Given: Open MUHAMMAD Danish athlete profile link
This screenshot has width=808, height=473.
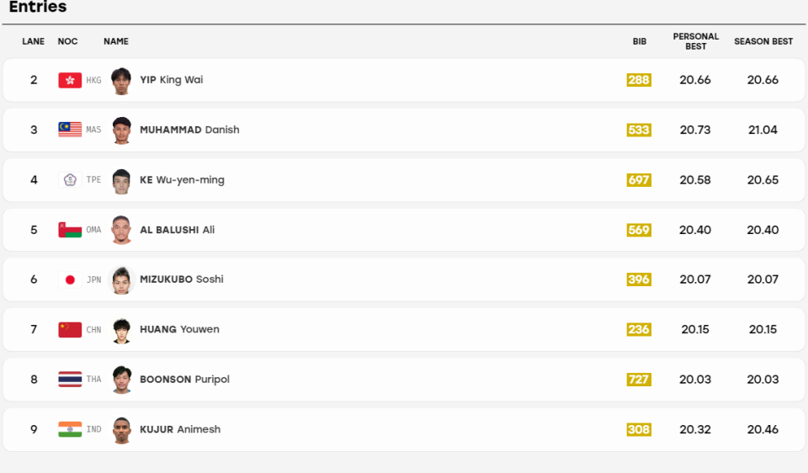Looking at the screenshot, I should [x=189, y=130].
